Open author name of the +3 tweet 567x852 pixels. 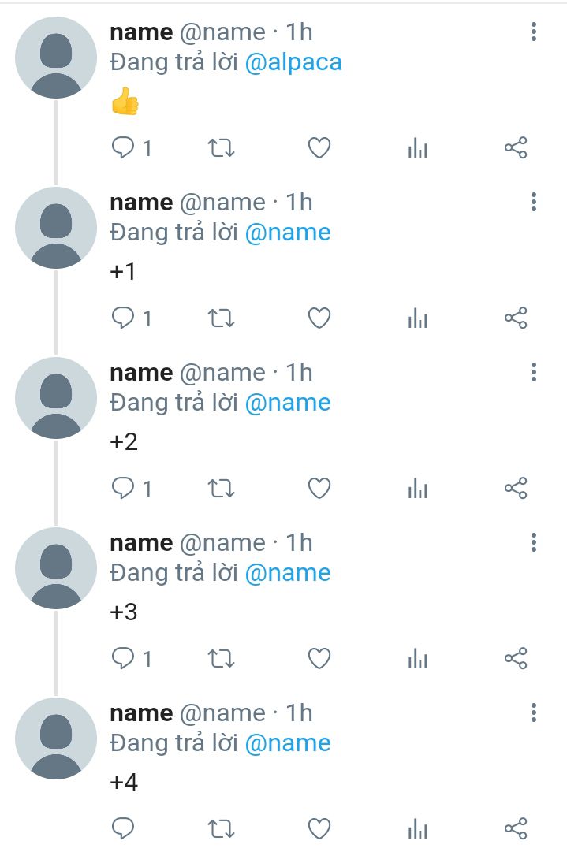tap(141, 543)
